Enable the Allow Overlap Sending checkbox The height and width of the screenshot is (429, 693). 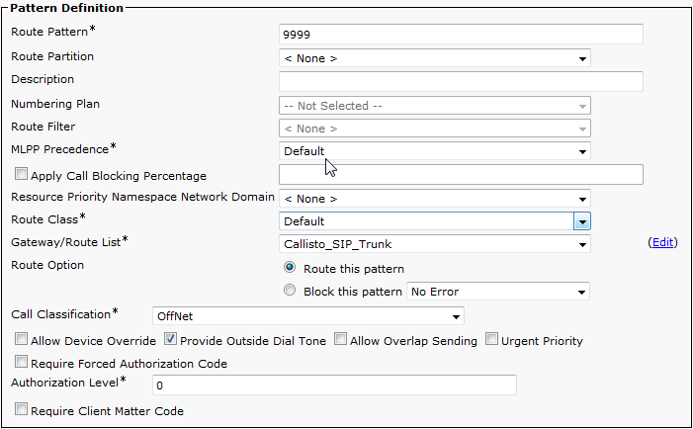[340, 339]
